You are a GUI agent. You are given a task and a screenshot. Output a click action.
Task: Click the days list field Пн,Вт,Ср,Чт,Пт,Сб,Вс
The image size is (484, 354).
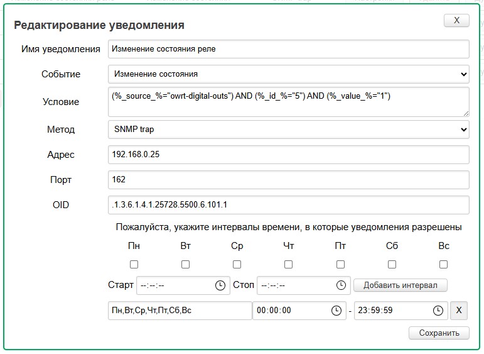pos(180,311)
